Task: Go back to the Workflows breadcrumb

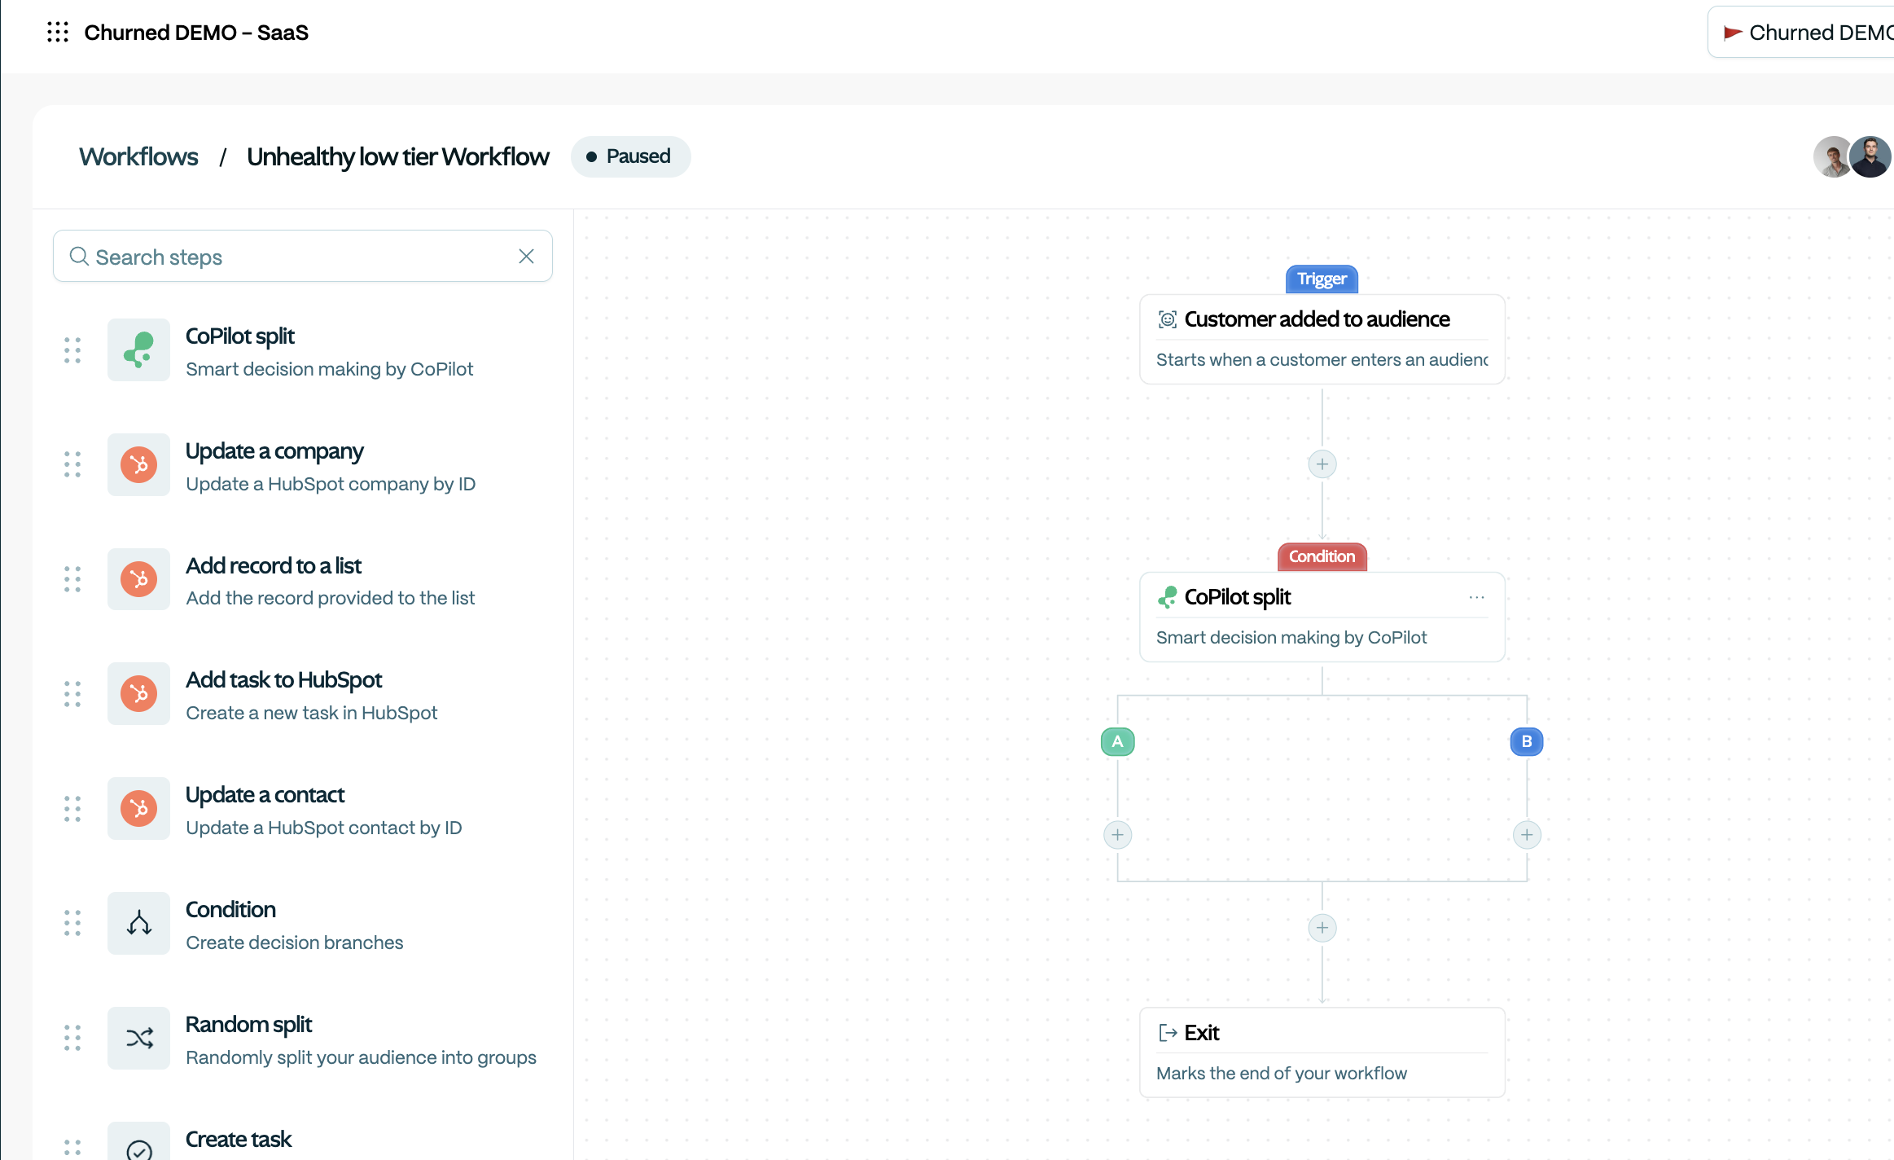Action: pos(138,156)
